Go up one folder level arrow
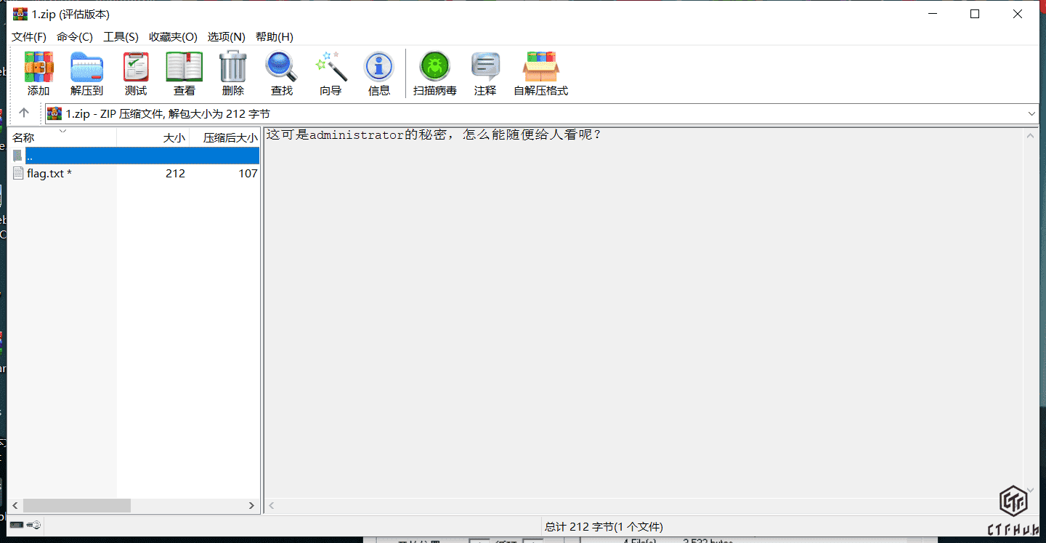 coord(24,113)
